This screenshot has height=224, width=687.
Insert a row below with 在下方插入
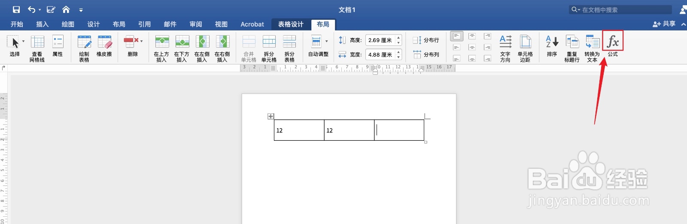[182, 48]
